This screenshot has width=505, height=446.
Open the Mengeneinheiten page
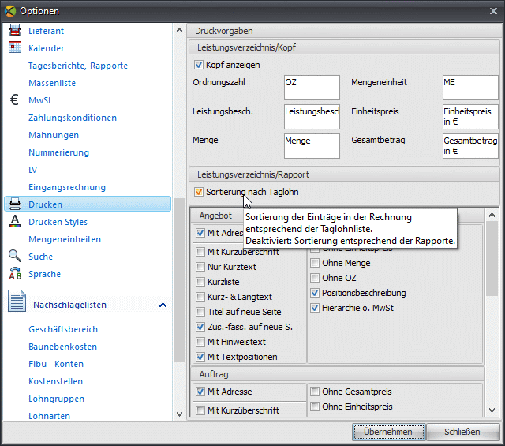click(65, 239)
